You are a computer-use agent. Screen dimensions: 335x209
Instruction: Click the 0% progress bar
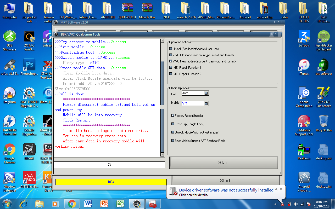[x=109, y=165]
